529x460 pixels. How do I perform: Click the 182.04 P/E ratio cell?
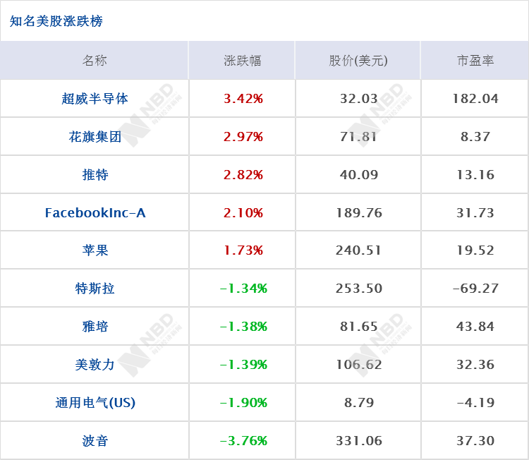pyautogui.click(x=475, y=99)
